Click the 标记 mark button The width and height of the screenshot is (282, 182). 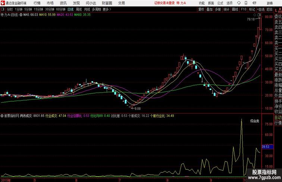click(252, 9)
